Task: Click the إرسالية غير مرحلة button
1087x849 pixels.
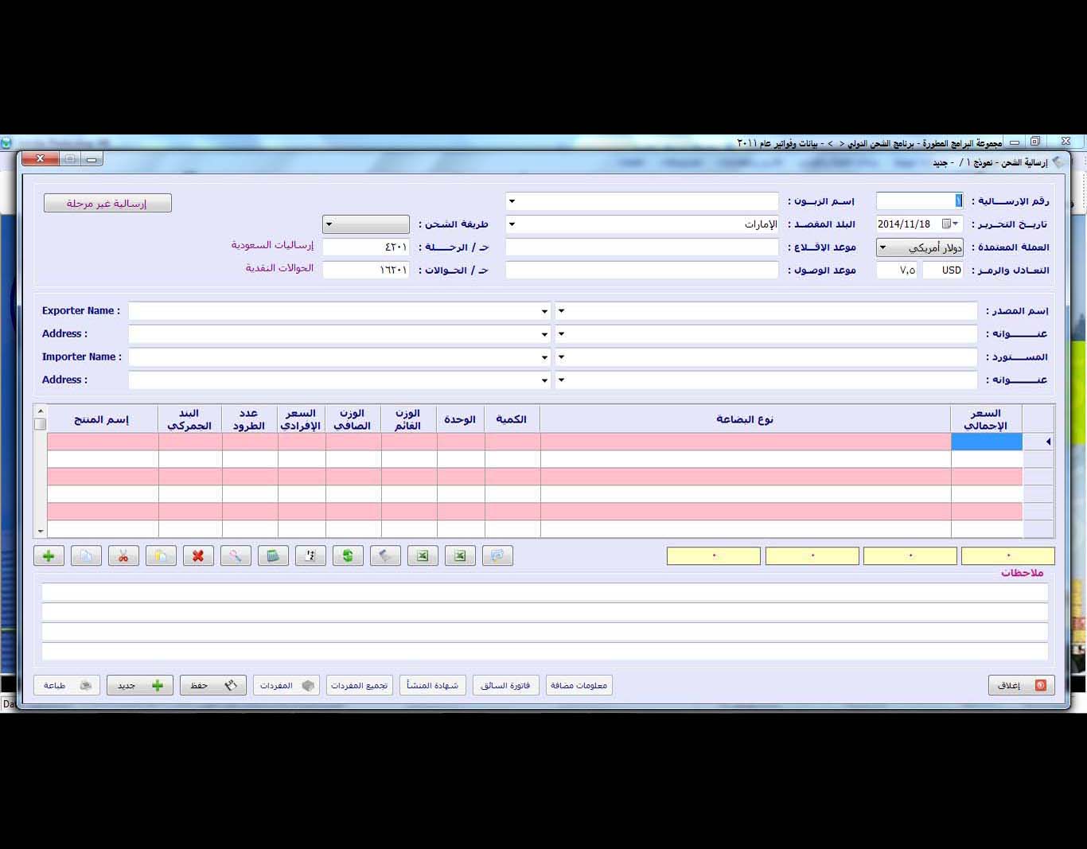Action: click(x=107, y=203)
